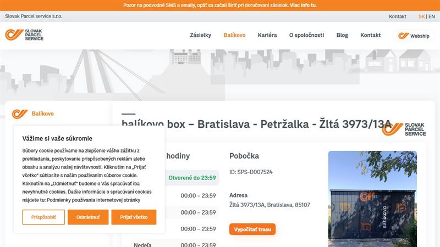The image size is (440, 247).
Task: Open the Podmienky používania internetovej stránky link
Action: click(94, 200)
